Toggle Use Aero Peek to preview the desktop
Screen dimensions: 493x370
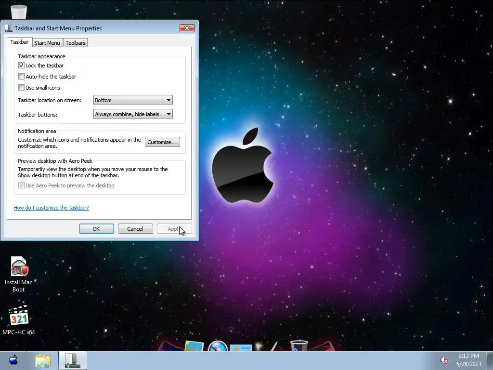21,185
